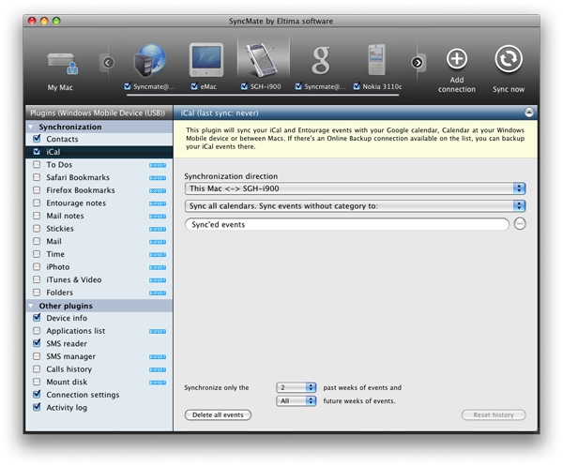Click the expert badge next to Folders
The height and width of the screenshot is (466, 563).
click(x=158, y=293)
